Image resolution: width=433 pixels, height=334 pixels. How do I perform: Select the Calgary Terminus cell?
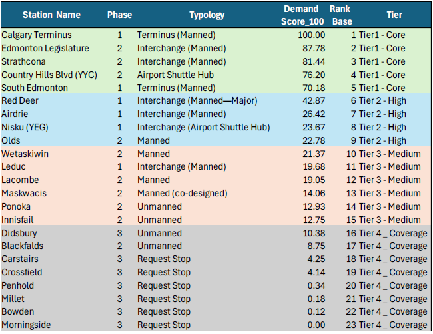pos(37,35)
